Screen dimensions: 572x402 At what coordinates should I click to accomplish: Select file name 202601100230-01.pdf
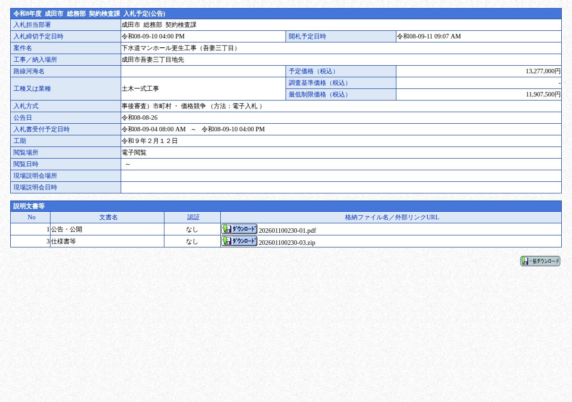287,230
